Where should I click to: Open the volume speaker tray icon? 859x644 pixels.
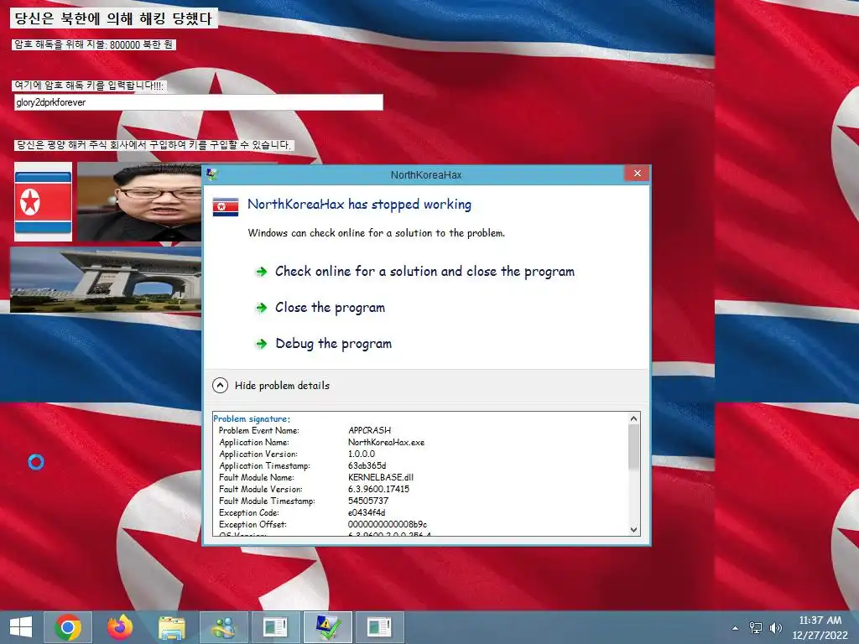point(776,628)
